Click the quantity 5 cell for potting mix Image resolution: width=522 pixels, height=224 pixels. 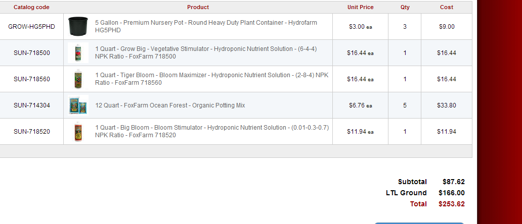pos(405,105)
